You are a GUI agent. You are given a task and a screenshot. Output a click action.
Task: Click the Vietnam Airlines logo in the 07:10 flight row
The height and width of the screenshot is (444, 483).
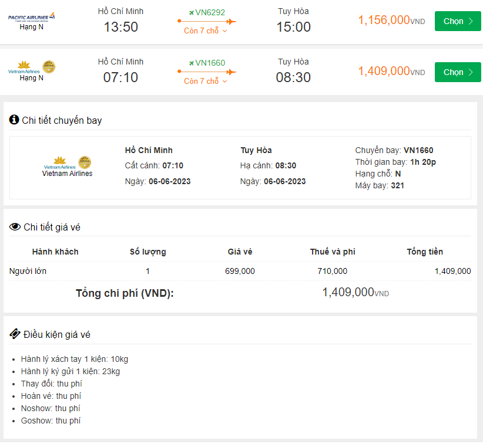click(x=24, y=67)
